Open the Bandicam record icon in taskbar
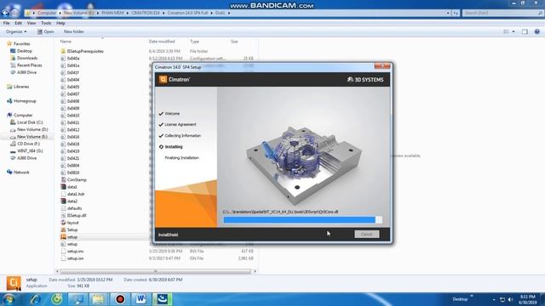The image size is (545, 306). click(x=120, y=299)
